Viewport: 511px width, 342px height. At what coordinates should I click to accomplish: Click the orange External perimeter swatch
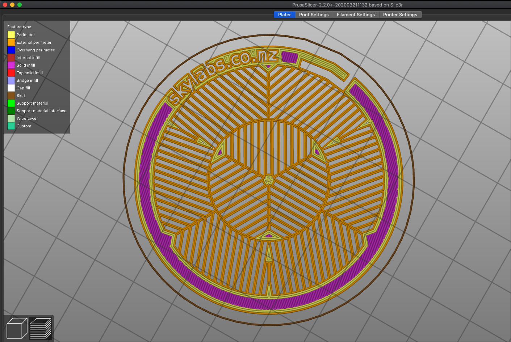point(11,42)
